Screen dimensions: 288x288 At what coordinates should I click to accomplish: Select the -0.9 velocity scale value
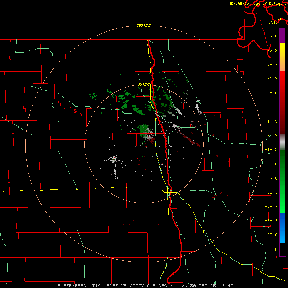[272, 135]
